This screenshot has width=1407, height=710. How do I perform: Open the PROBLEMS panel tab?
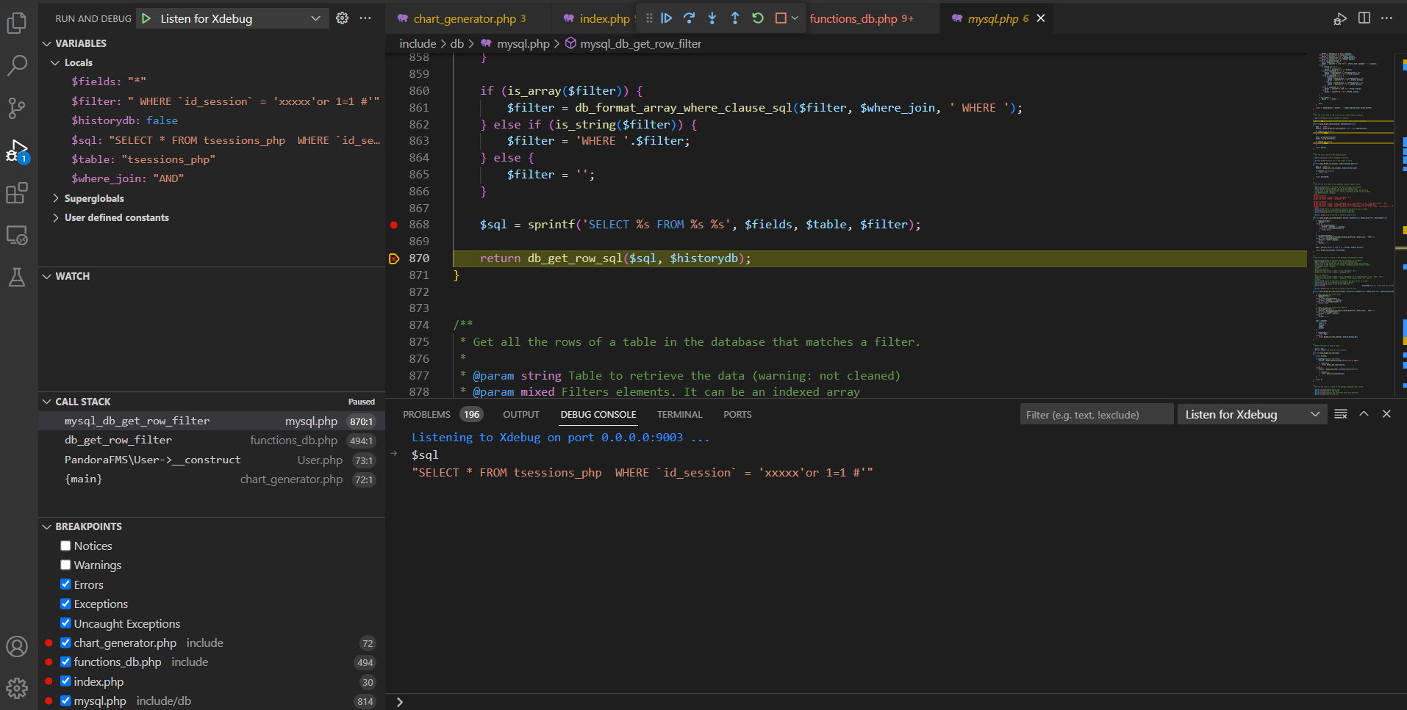(441, 414)
